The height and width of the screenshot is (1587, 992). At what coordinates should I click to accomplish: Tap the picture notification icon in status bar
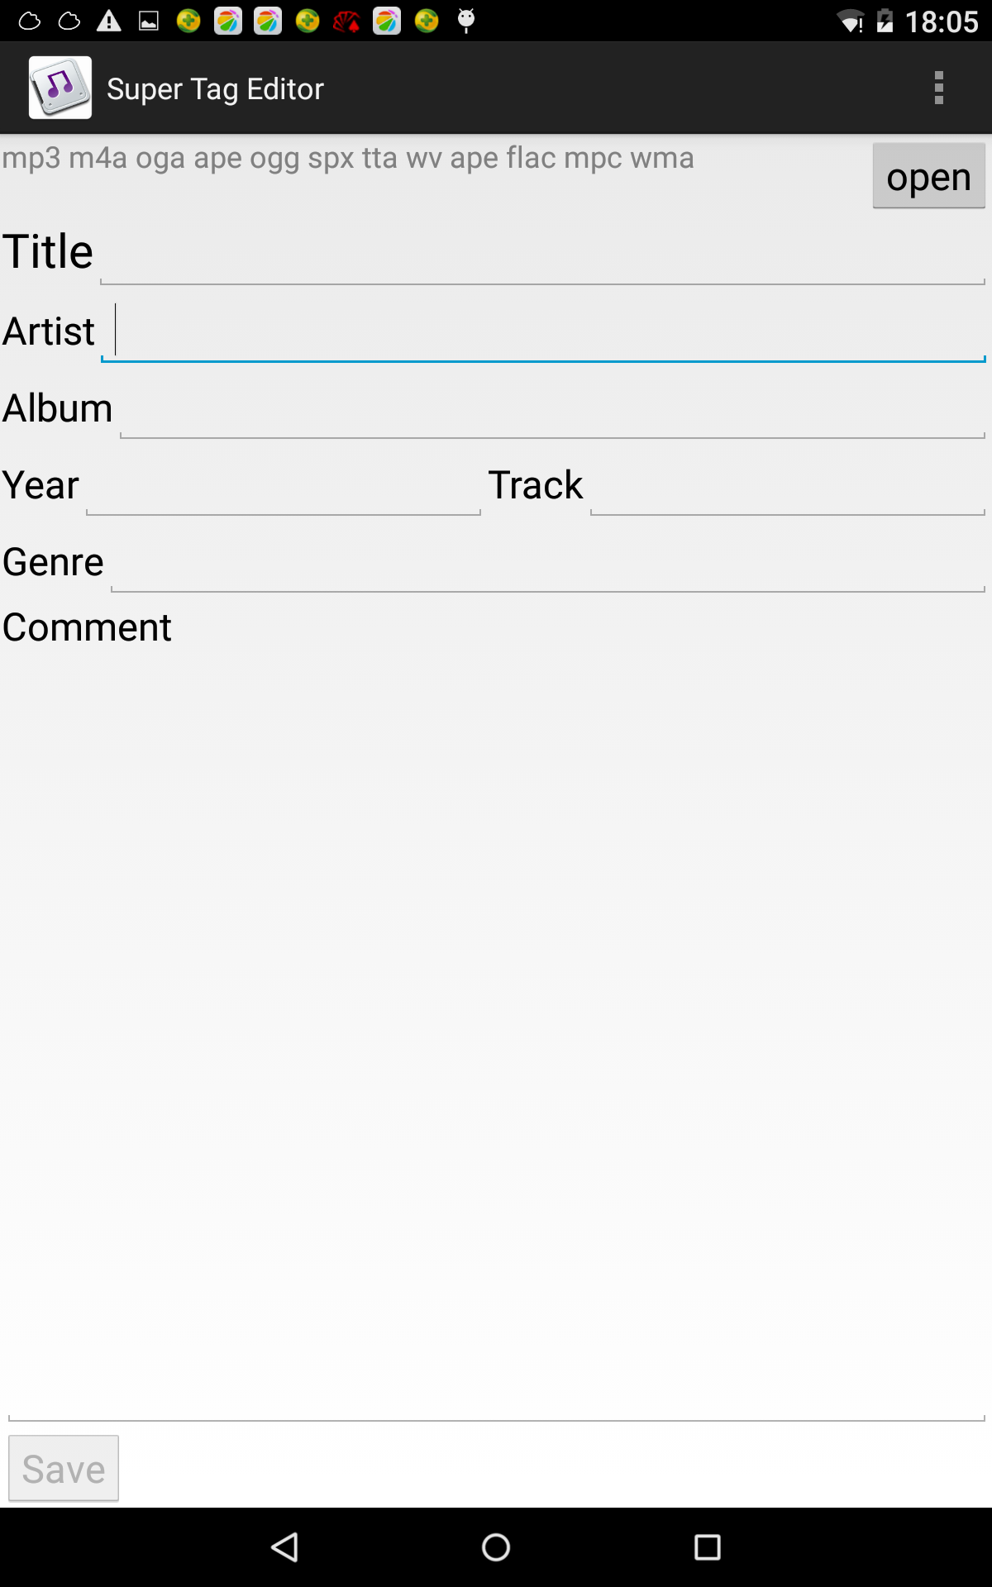pos(149,21)
